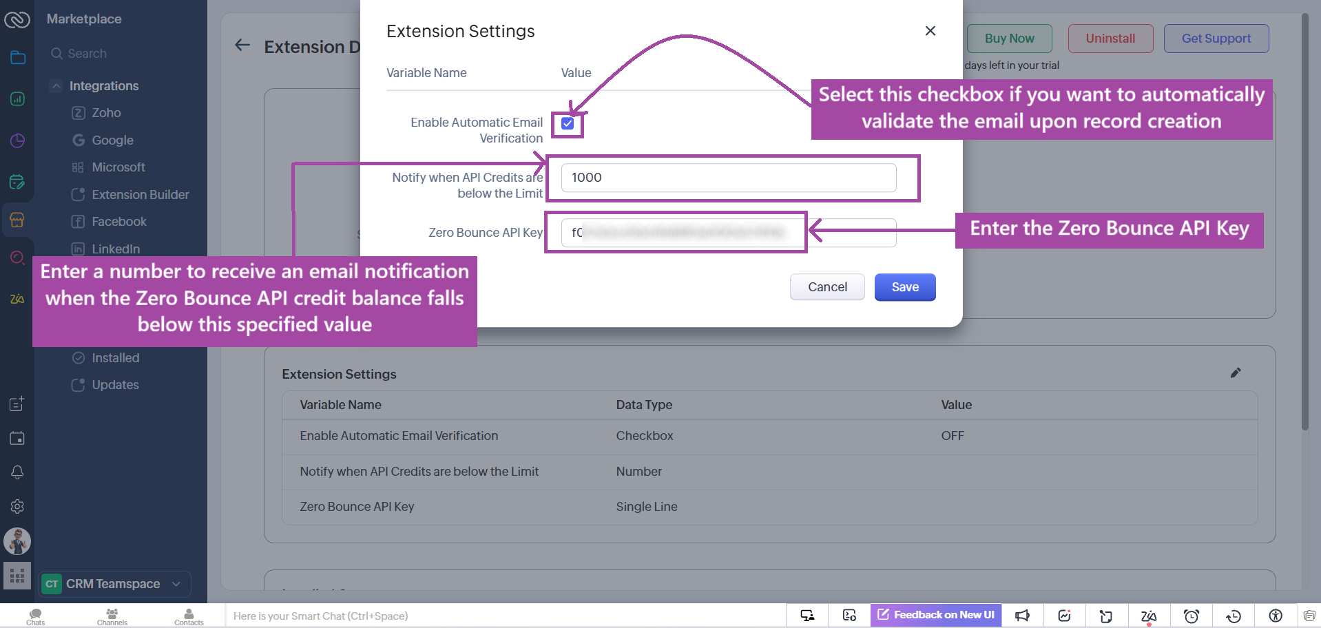Open the Zia icon in left sidebar
The image size is (1321, 628).
click(17, 299)
